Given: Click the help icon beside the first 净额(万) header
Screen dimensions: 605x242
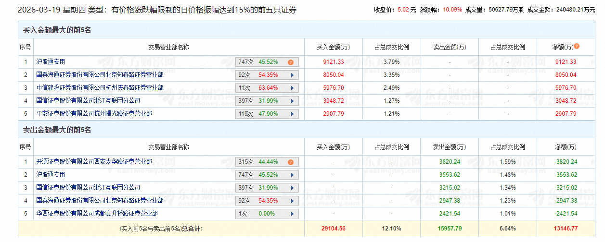Looking at the screenshot, I should tap(577, 47).
